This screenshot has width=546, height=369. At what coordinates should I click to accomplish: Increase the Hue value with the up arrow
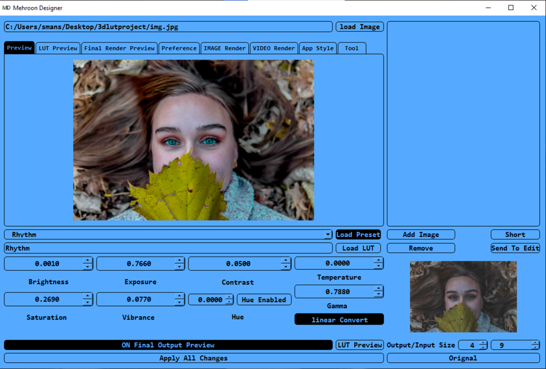[x=229, y=297]
